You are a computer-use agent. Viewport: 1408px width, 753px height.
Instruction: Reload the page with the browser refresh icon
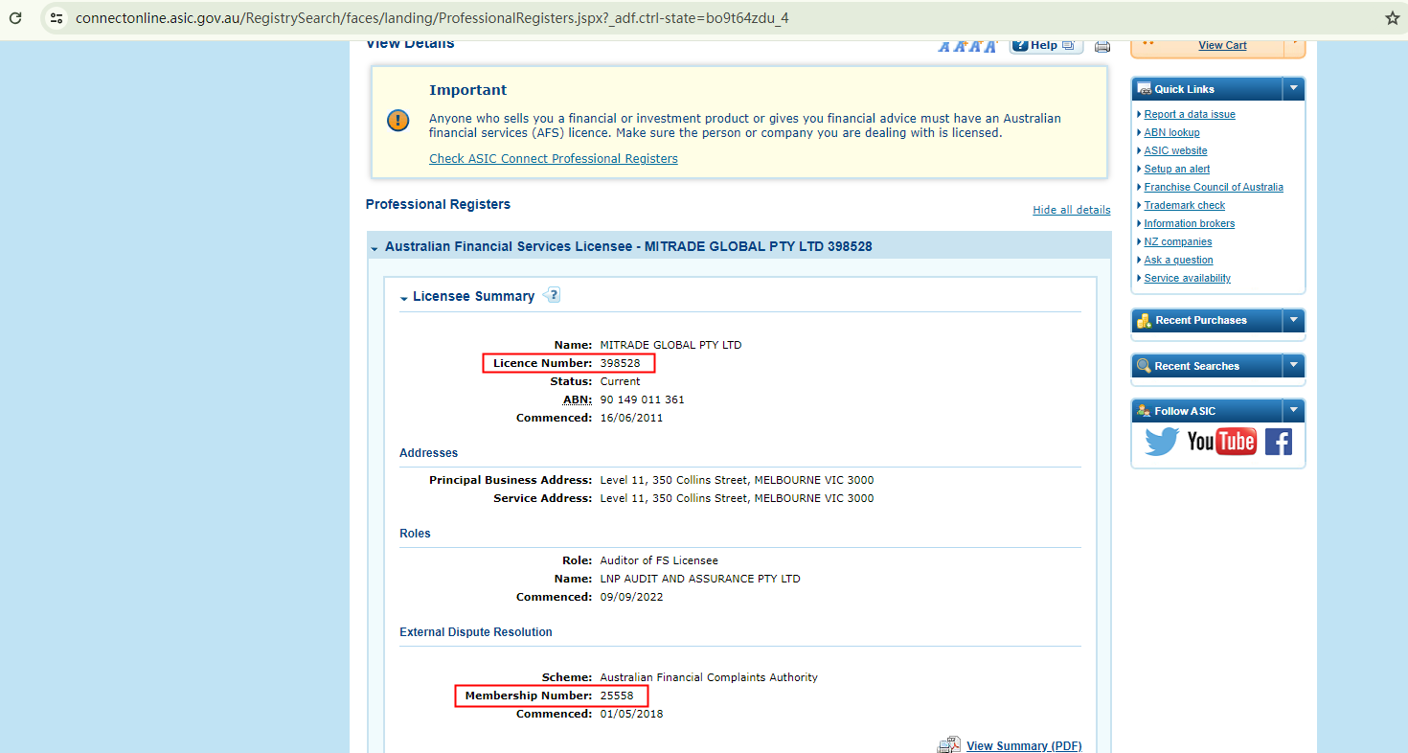[15, 18]
